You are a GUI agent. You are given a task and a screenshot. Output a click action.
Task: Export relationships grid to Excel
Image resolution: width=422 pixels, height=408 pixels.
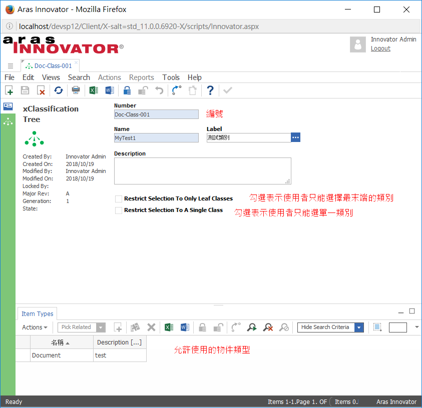click(x=169, y=327)
